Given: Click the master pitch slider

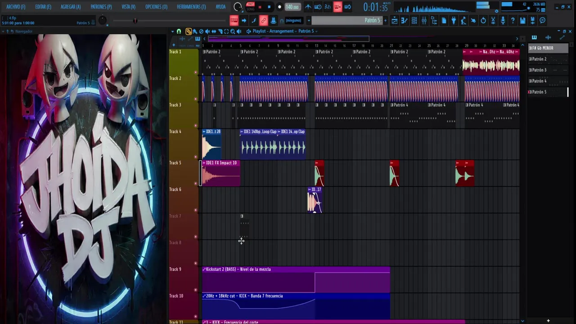Looking at the screenshot, I should coord(135,21).
